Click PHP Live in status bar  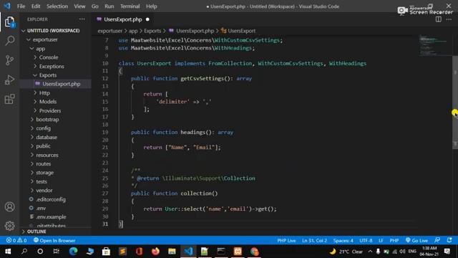[x=286, y=241]
